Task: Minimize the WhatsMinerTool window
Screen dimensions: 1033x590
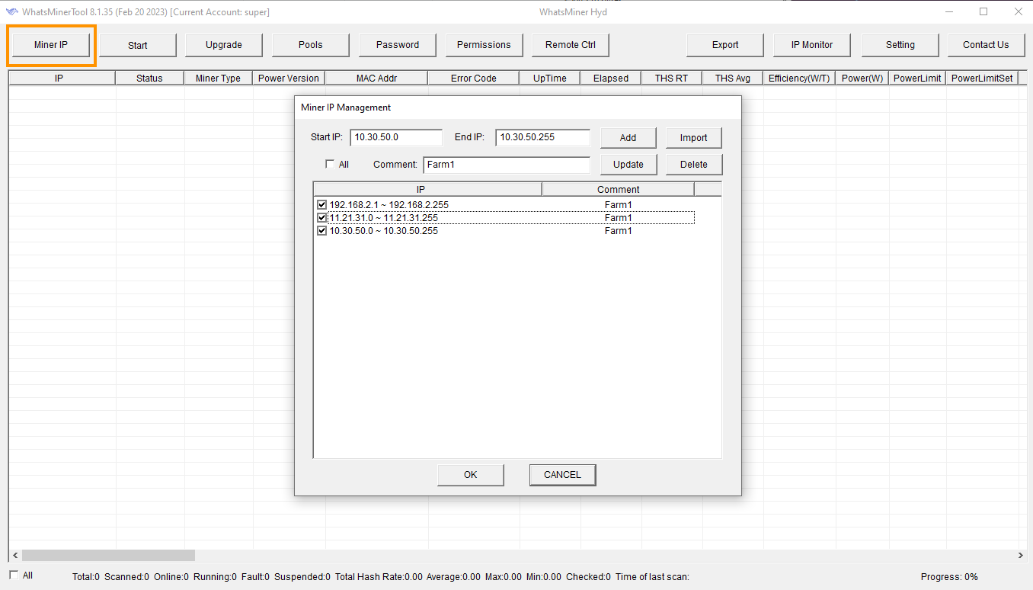Action: (949, 11)
